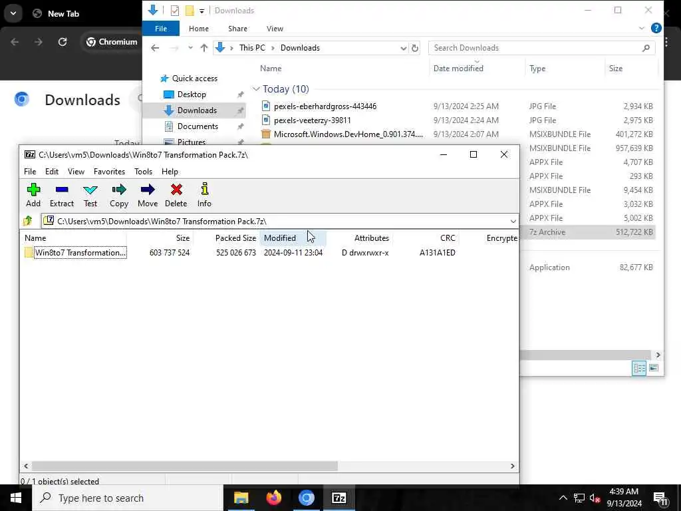
Task: Expand the 7-Zip address path dropdown
Action: click(x=513, y=222)
